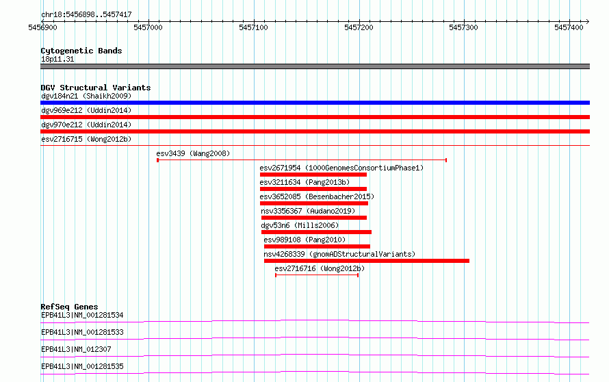Click the RefSeq Genes track heading
This screenshot has height=382, width=609.
(69, 307)
